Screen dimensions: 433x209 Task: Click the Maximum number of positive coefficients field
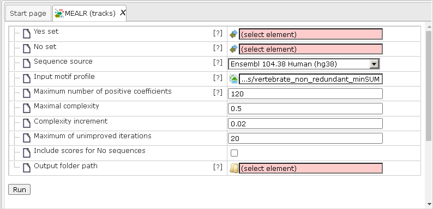(305, 94)
